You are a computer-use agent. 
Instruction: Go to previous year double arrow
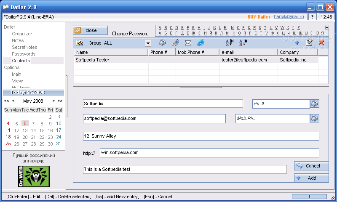click(x=6, y=101)
